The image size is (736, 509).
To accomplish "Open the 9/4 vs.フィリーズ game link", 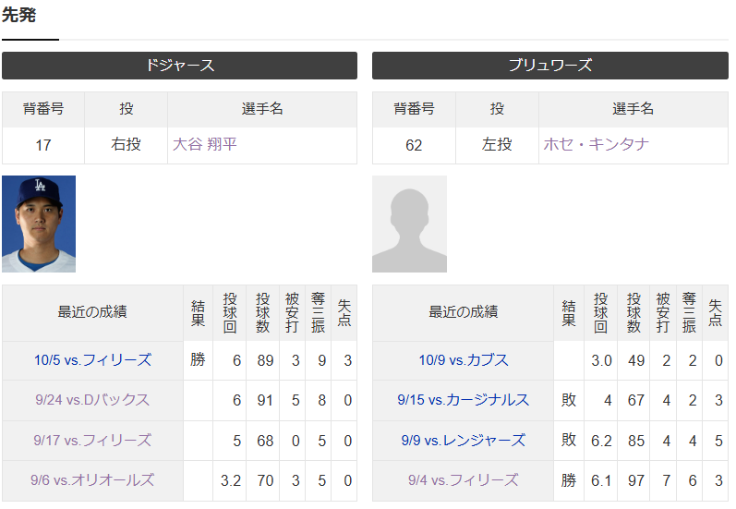I will [463, 480].
